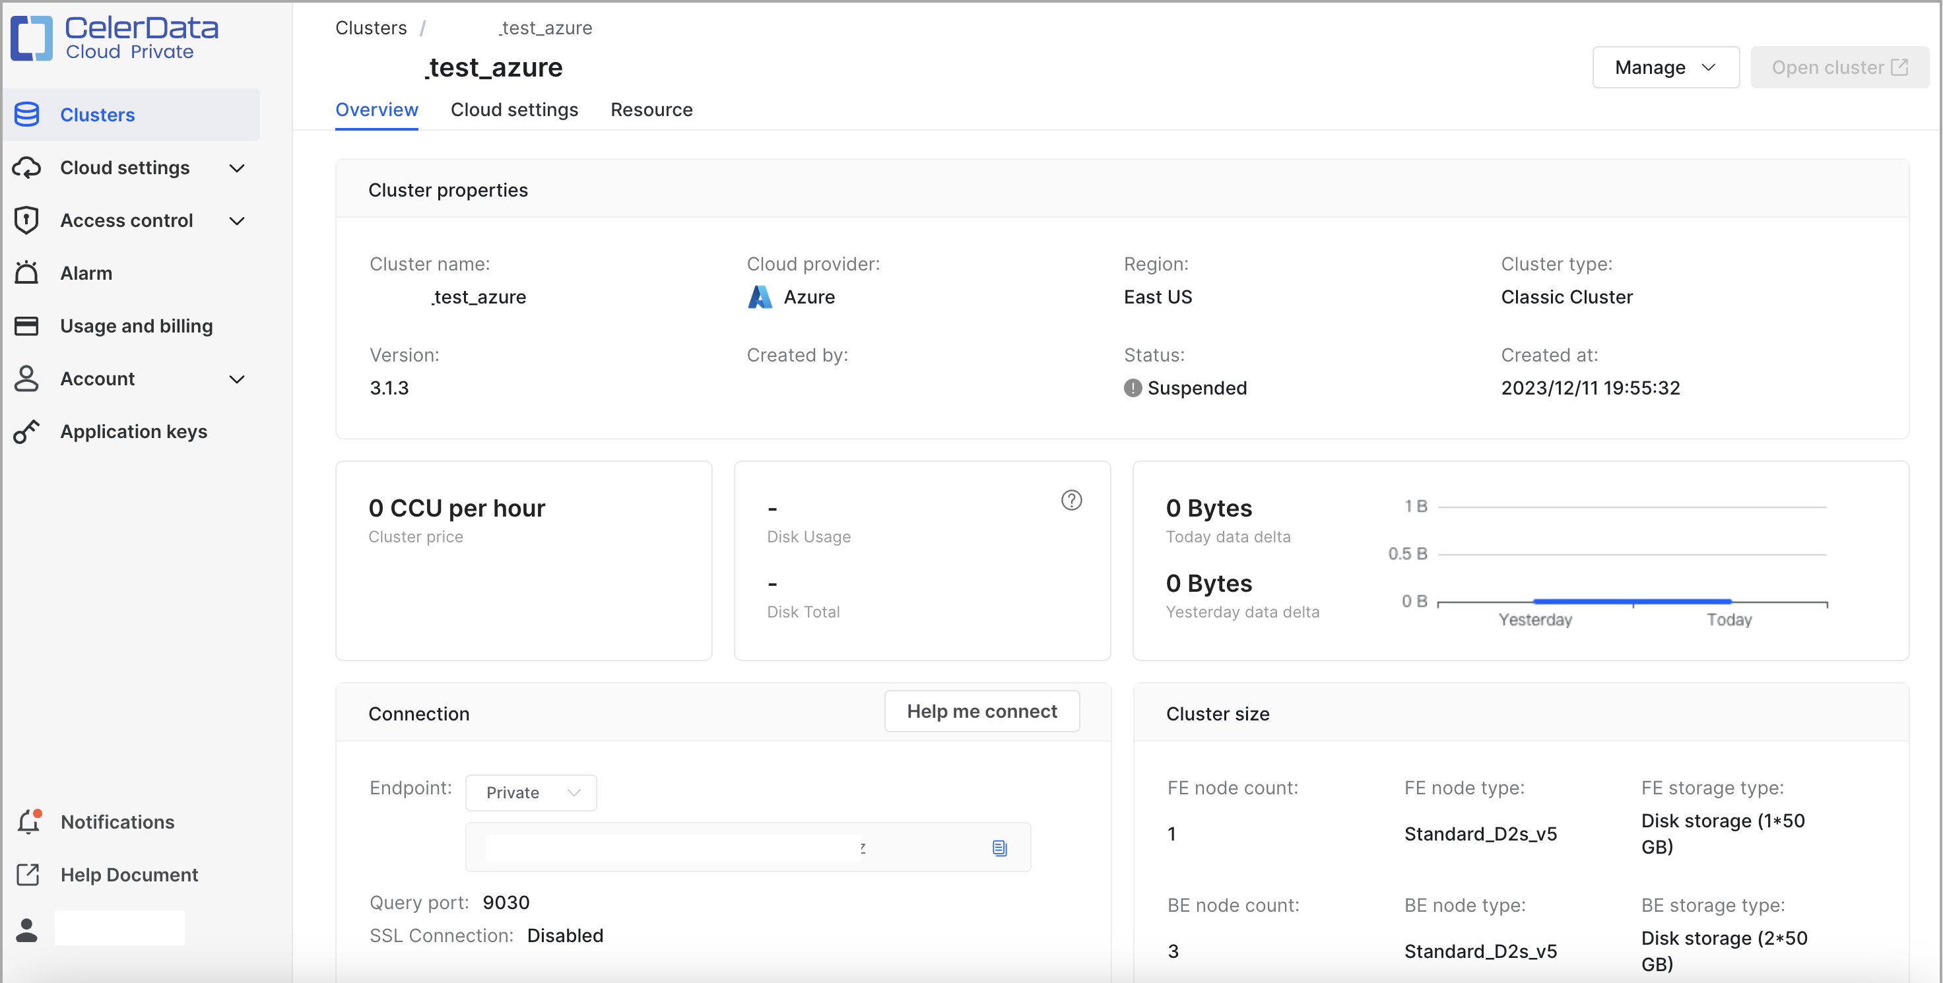Switch to the Overview tab
This screenshot has width=1943, height=983.
click(x=376, y=110)
